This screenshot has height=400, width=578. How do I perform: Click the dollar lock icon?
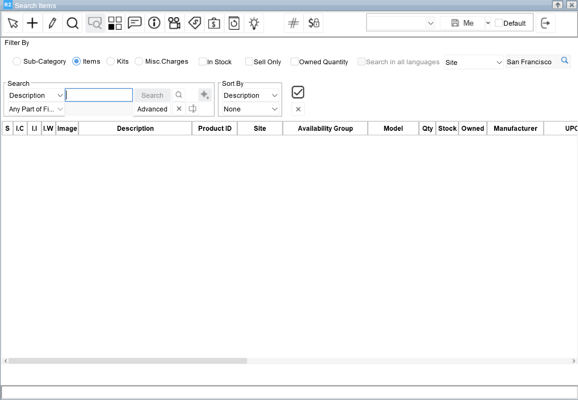pyautogui.click(x=314, y=23)
